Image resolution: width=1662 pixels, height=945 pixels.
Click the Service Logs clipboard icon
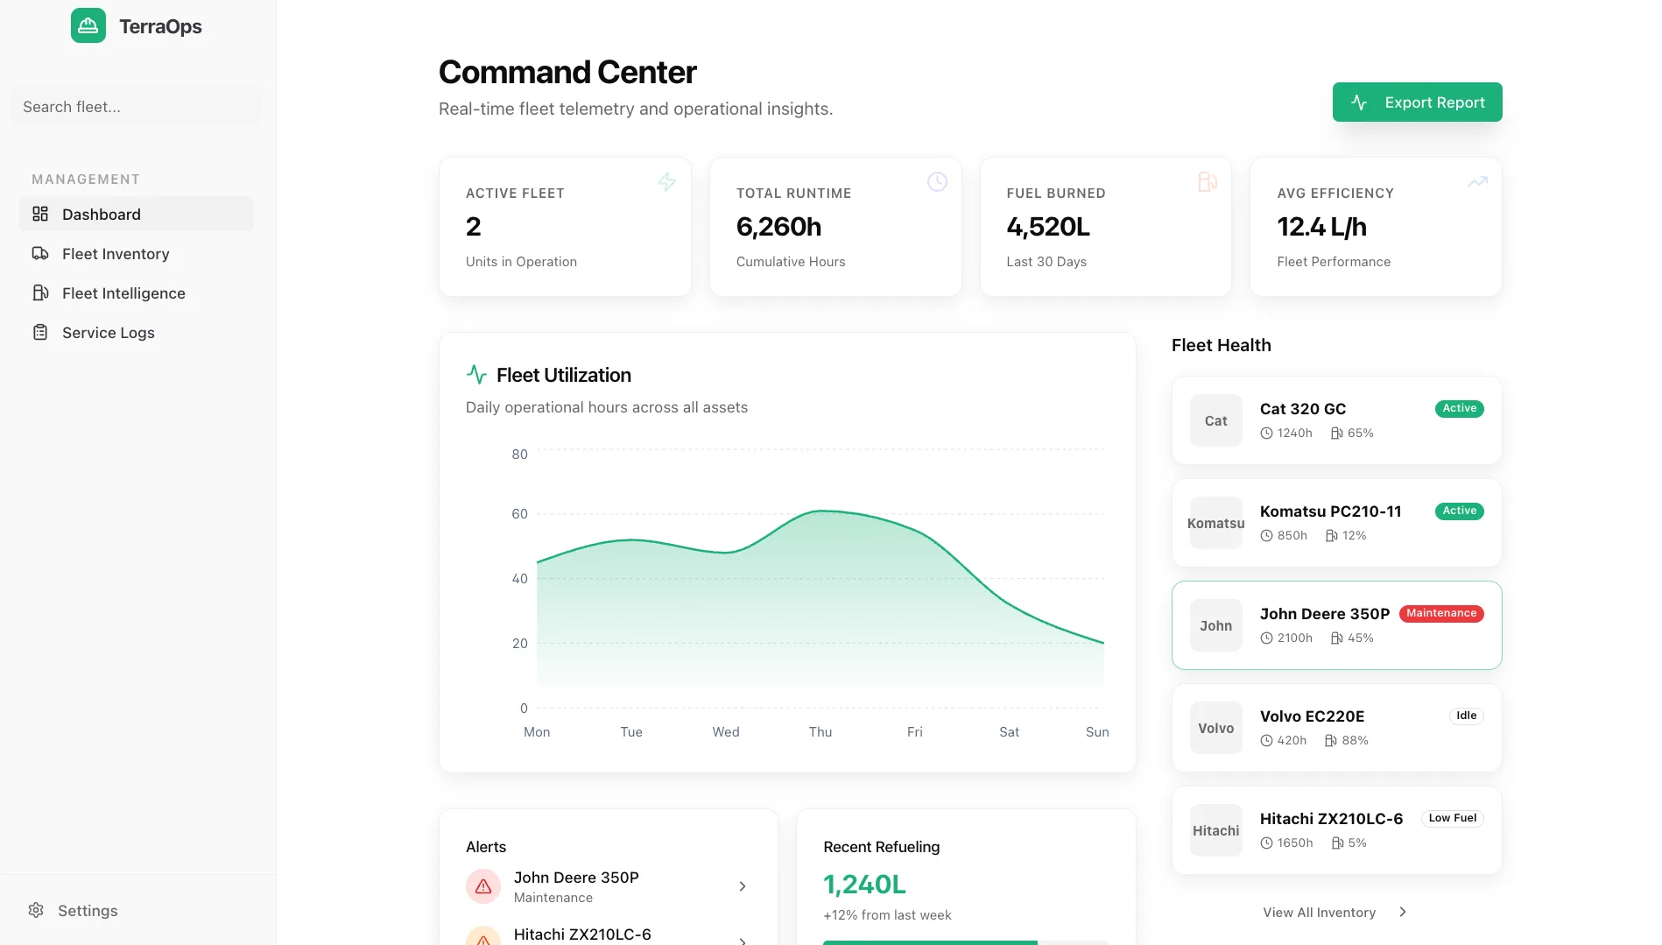[x=40, y=333]
